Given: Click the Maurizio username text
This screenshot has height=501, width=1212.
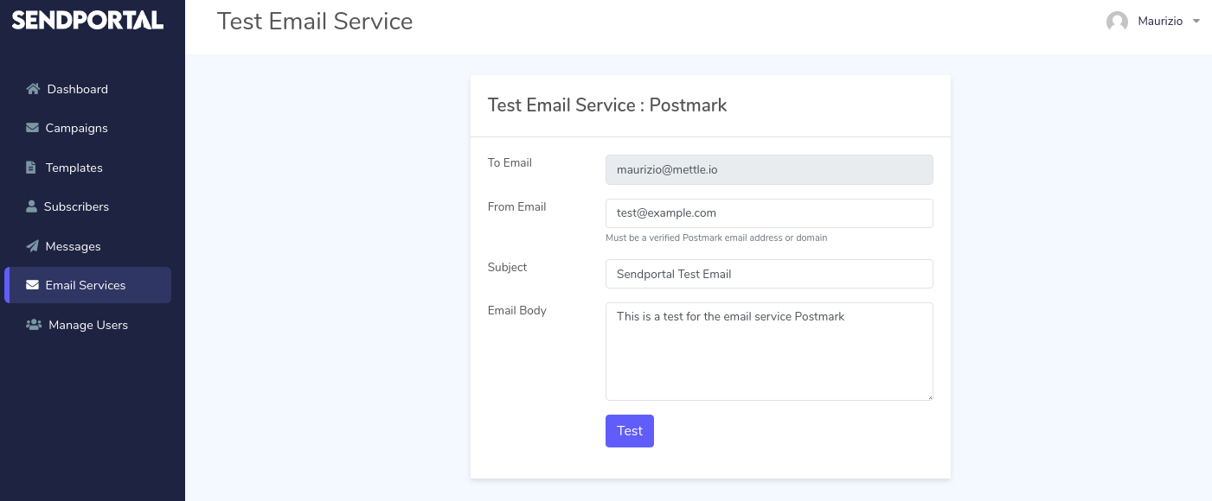Looking at the screenshot, I should (1160, 21).
